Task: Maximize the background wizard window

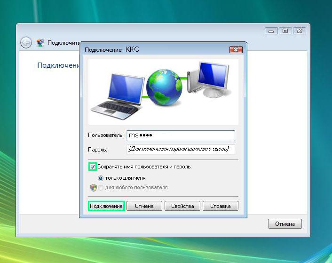Action: pos(284,31)
